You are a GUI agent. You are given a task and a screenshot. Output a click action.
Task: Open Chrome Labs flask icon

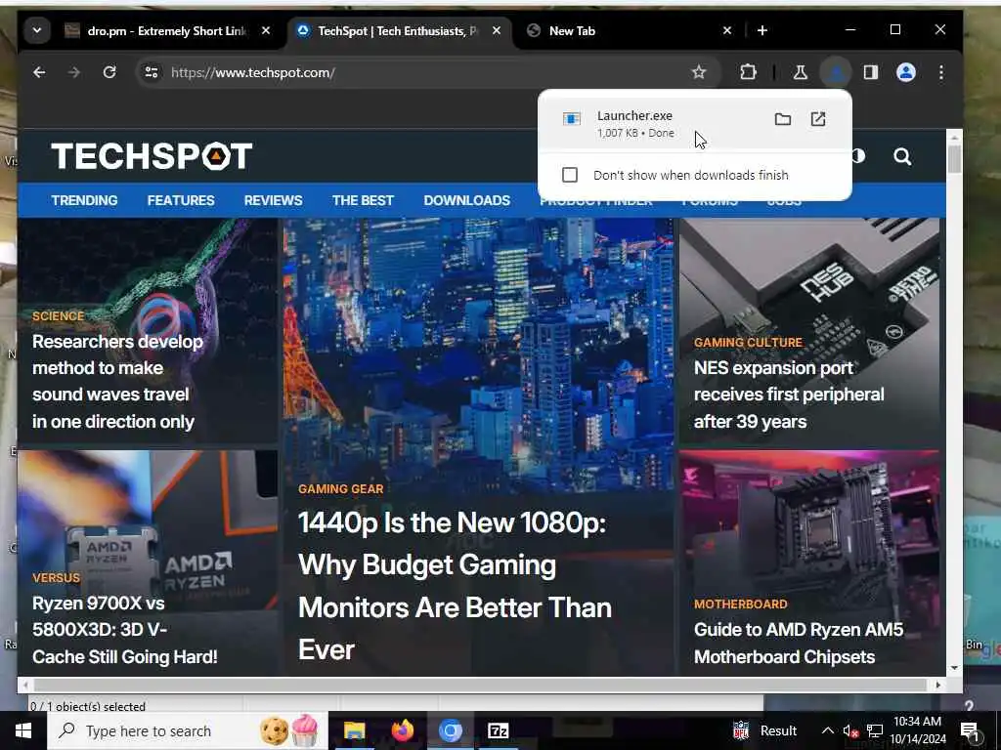pos(801,72)
